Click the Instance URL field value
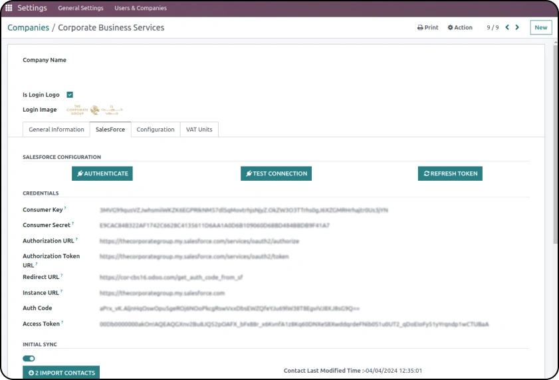 (162, 294)
